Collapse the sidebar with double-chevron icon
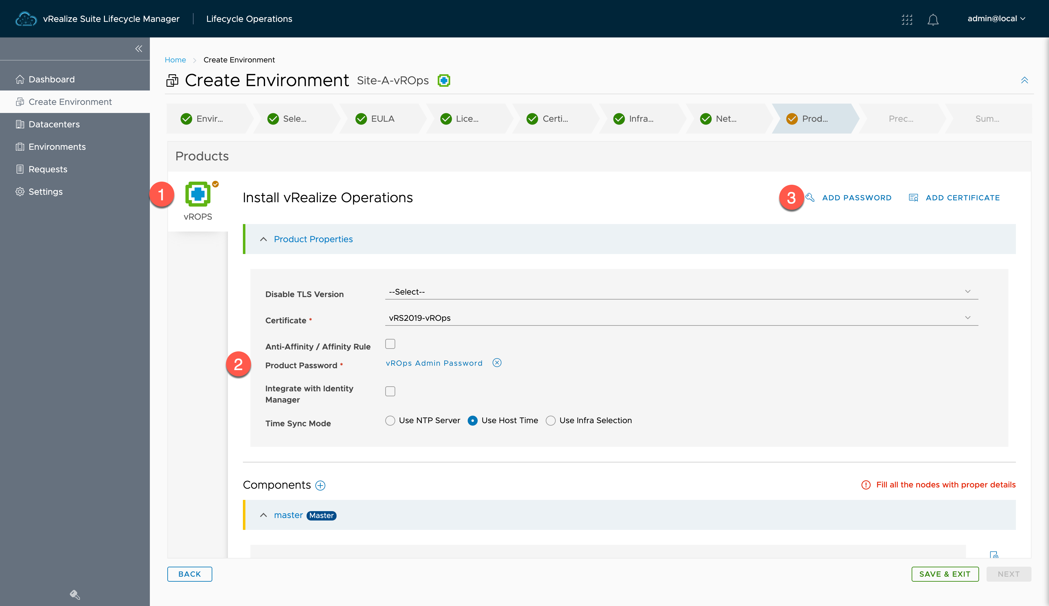 coord(139,49)
